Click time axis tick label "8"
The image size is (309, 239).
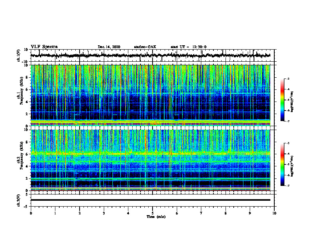pyautogui.click(x=226, y=213)
